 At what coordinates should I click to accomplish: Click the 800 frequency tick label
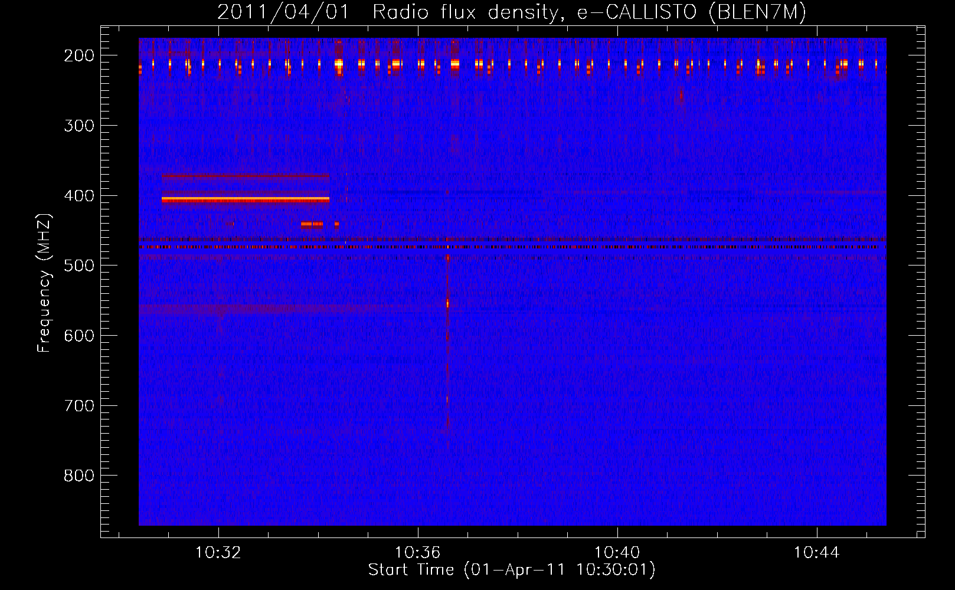click(79, 476)
